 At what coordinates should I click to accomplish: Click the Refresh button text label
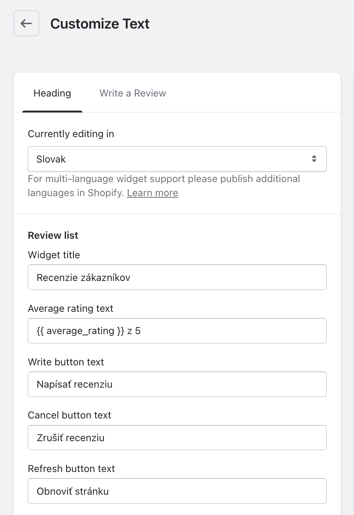(x=72, y=469)
